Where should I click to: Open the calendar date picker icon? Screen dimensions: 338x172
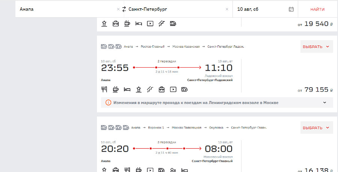(x=291, y=9)
